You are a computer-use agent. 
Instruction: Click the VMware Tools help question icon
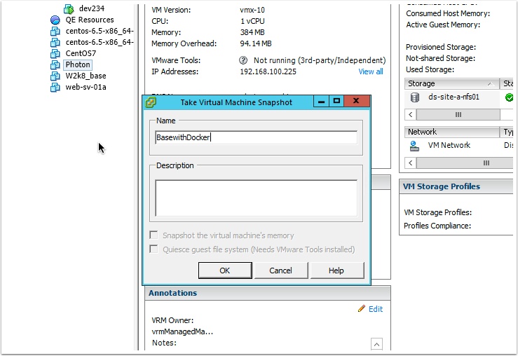pos(243,61)
